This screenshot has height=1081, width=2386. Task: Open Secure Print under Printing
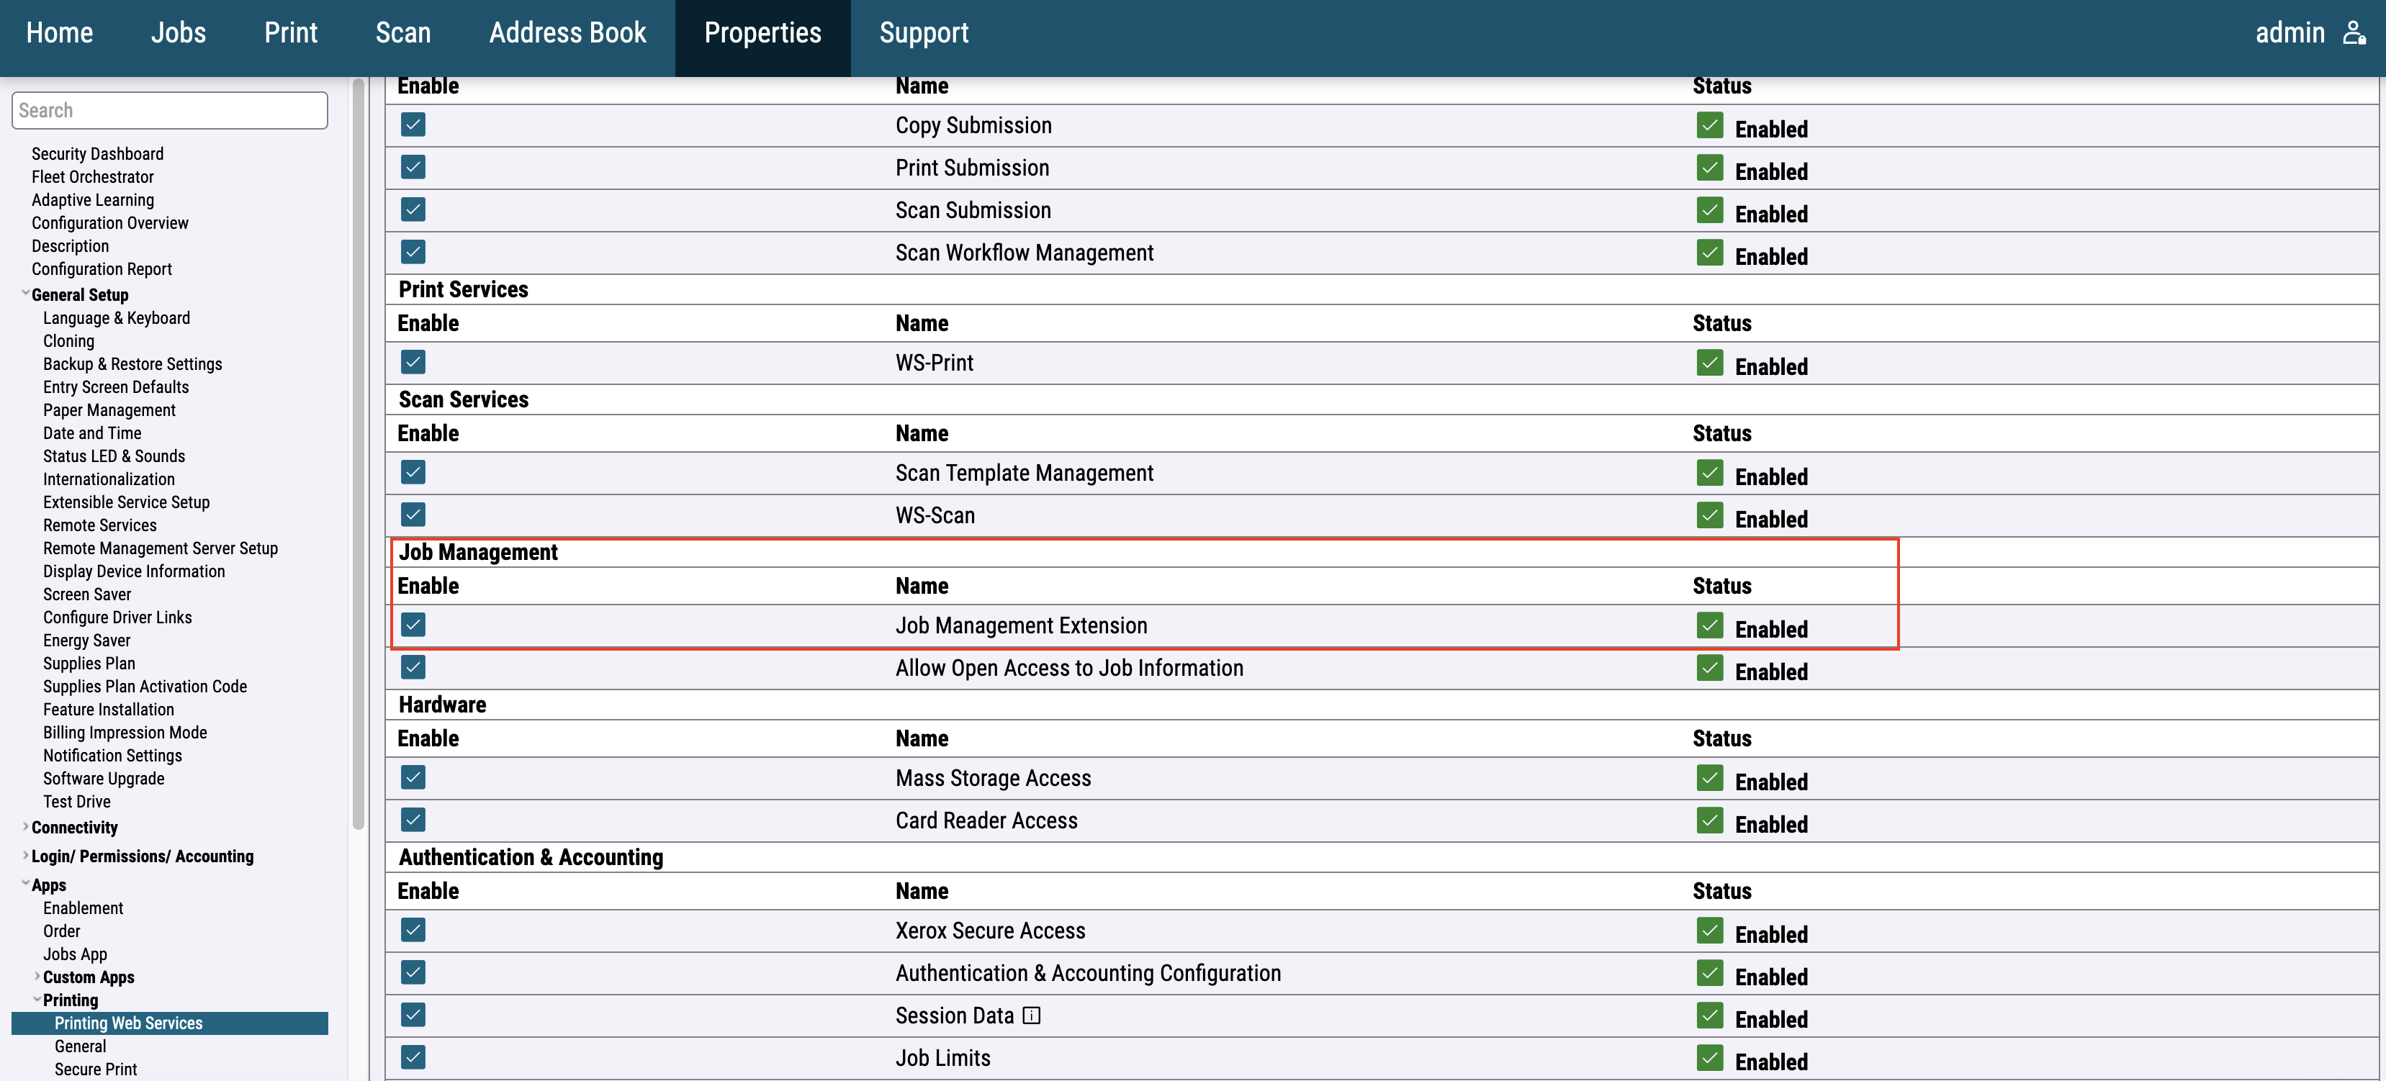pos(96,1069)
